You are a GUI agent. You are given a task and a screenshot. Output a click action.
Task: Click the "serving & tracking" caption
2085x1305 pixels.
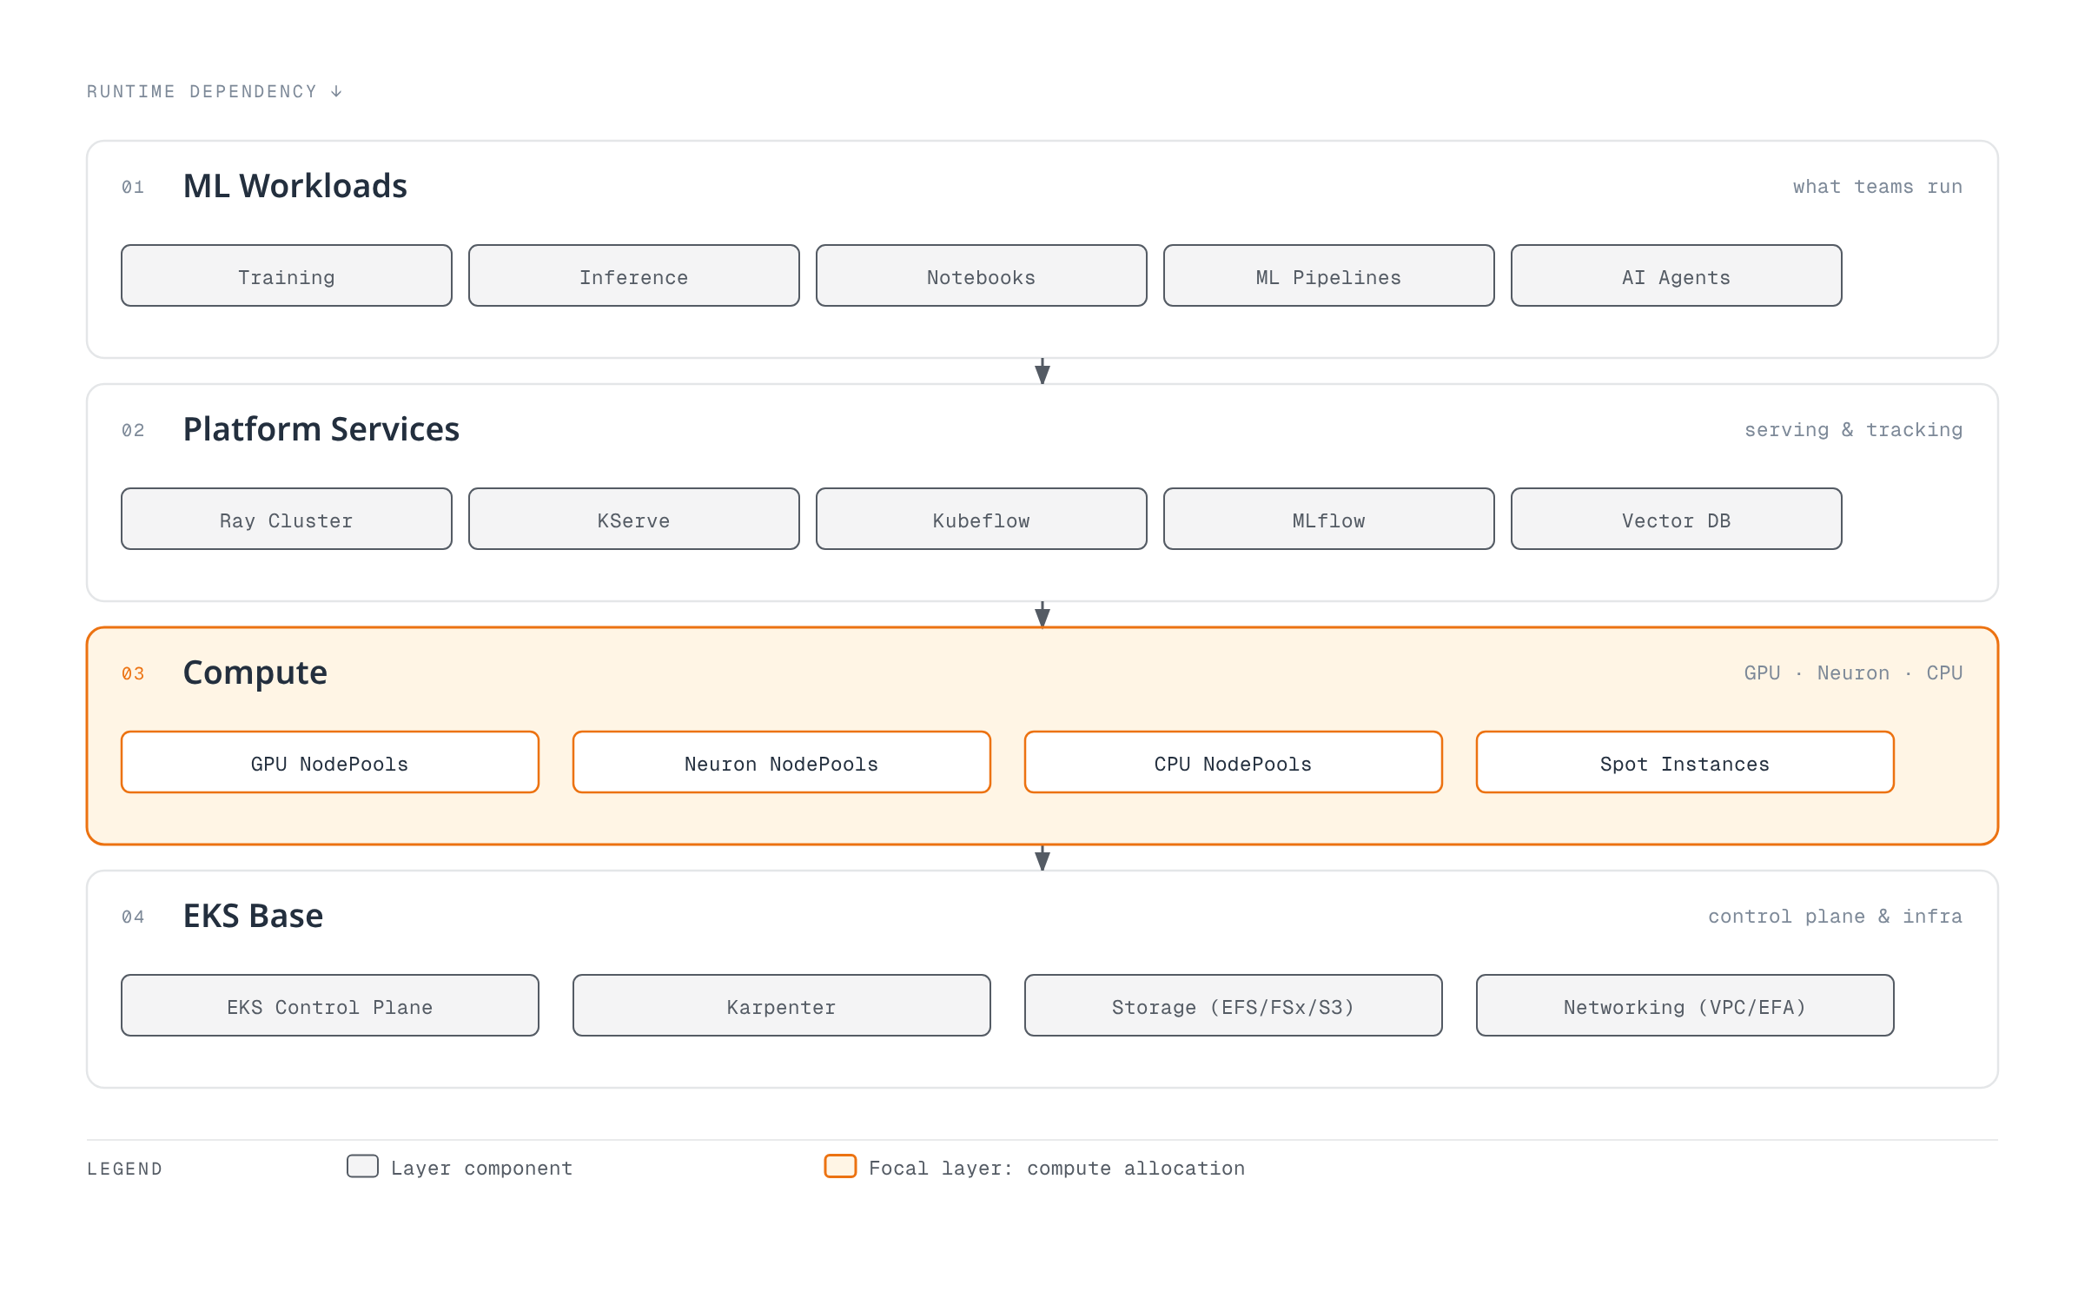[1854, 430]
